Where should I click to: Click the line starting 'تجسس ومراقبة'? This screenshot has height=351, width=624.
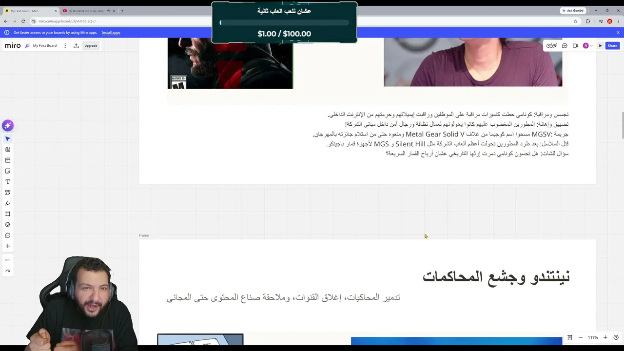pyautogui.click(x=448, y=115)
